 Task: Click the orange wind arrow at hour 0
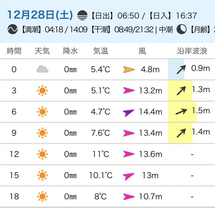pyautogui.click(x=129, y=70)
